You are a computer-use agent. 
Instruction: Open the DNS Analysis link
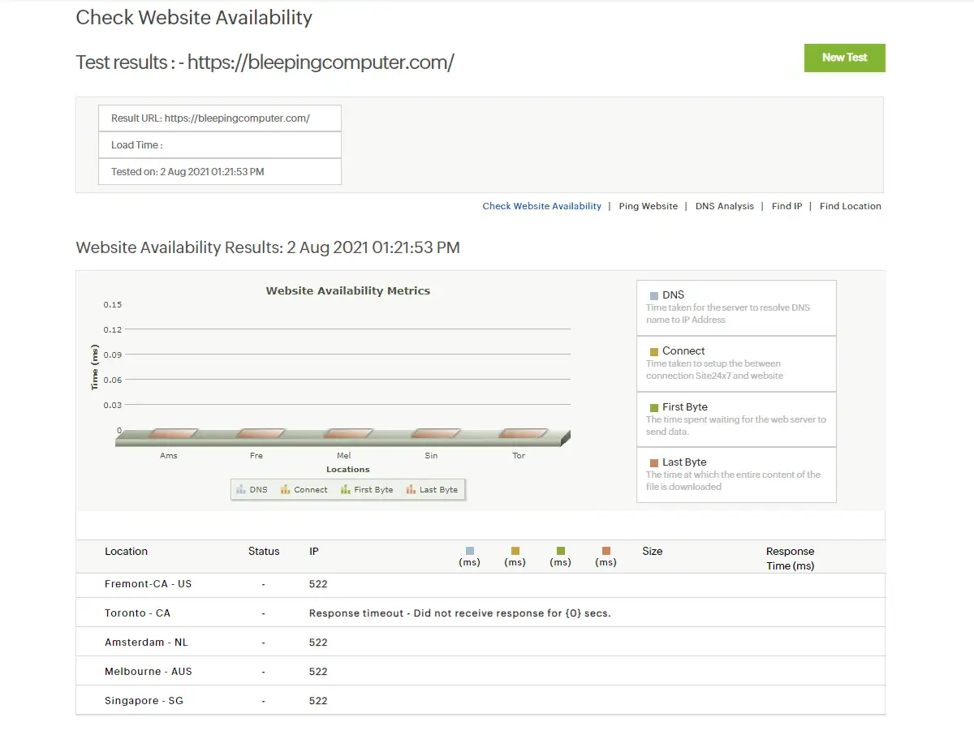tap(725, 206)
